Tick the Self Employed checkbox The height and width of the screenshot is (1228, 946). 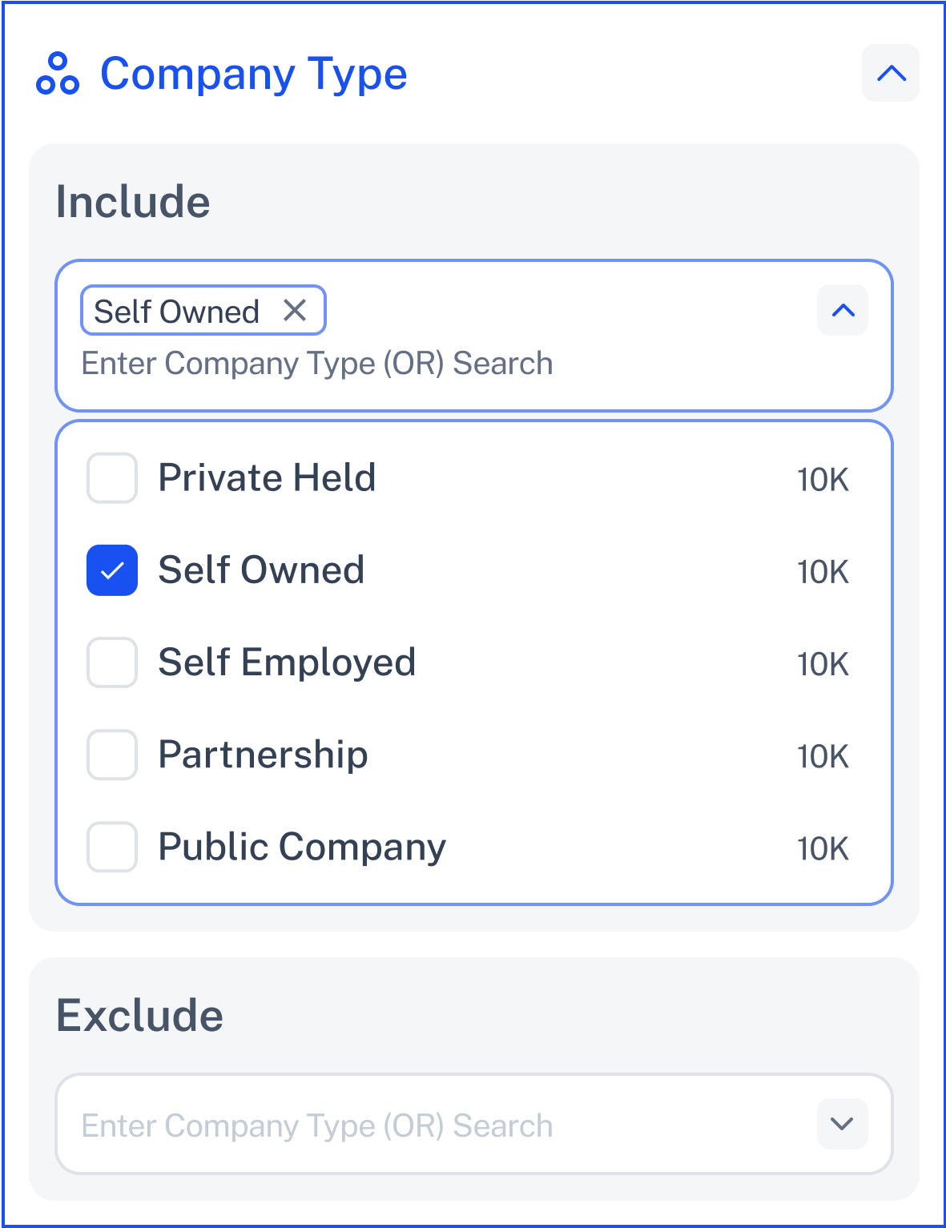(x=112, y=662)
